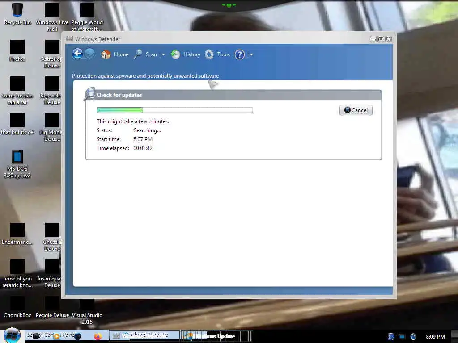Screen dimensions: 458x343
Task: Open the Home page in Windows Defender
Action: [x=115, y=54]
